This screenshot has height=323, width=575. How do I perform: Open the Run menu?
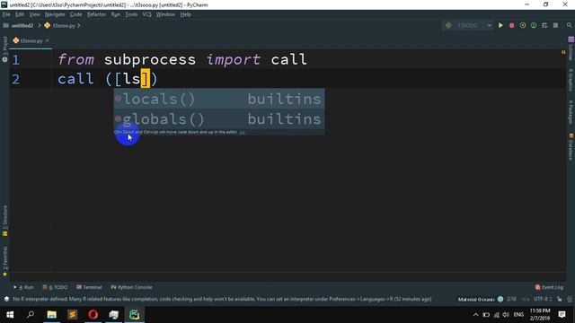[116, 14]
